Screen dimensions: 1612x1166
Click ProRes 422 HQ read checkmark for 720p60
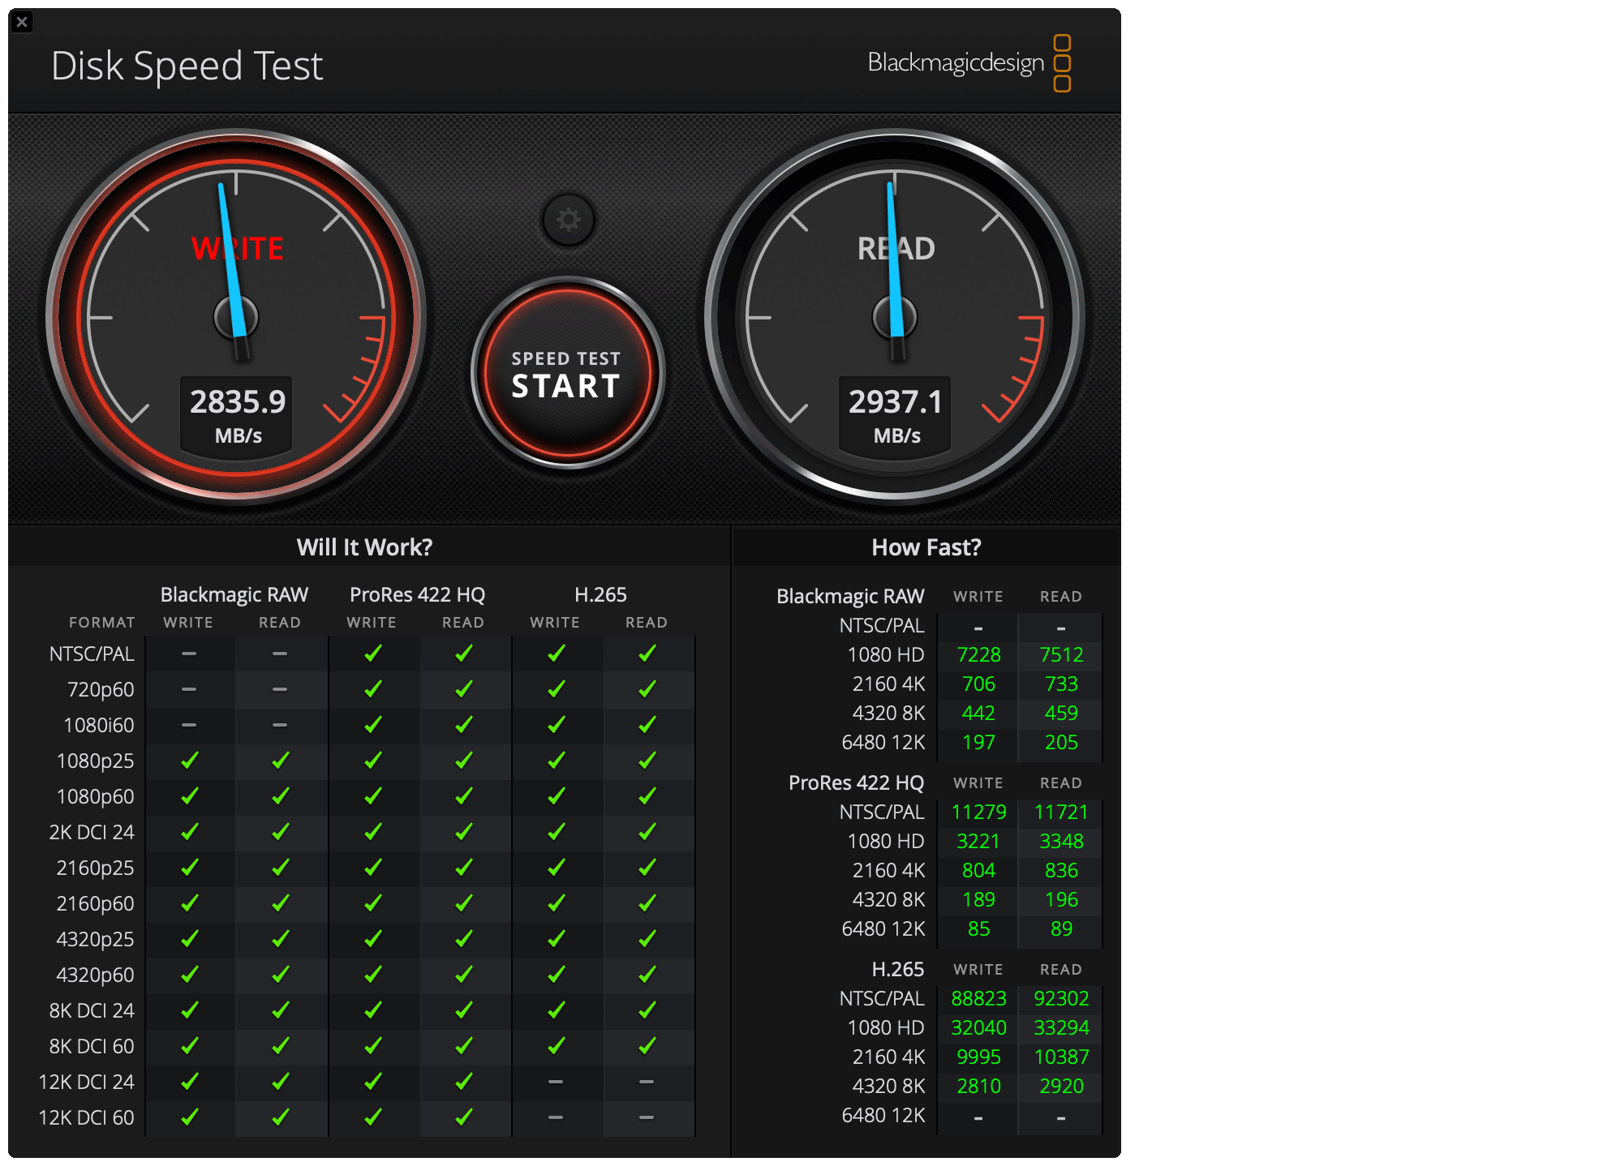pos(463,689)
